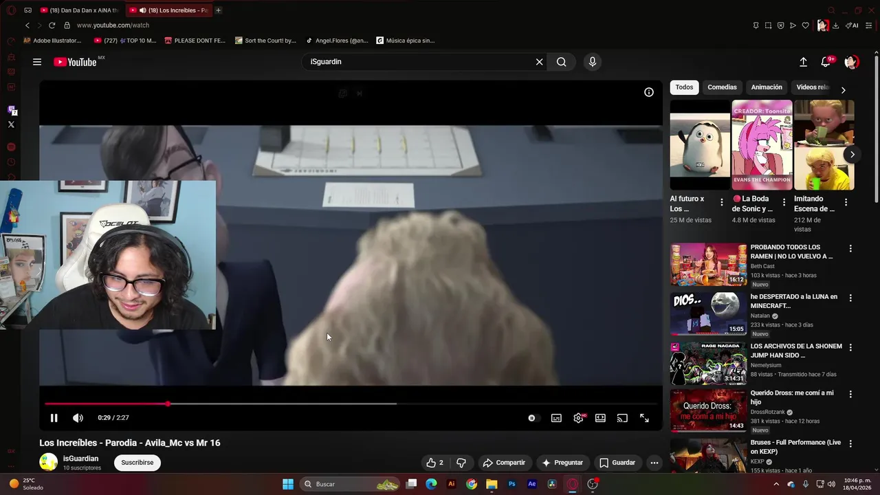Image resolution: width=880 pixels, height=495 pixels.
Task: Start voice search with the microphone
Action: 593,62
